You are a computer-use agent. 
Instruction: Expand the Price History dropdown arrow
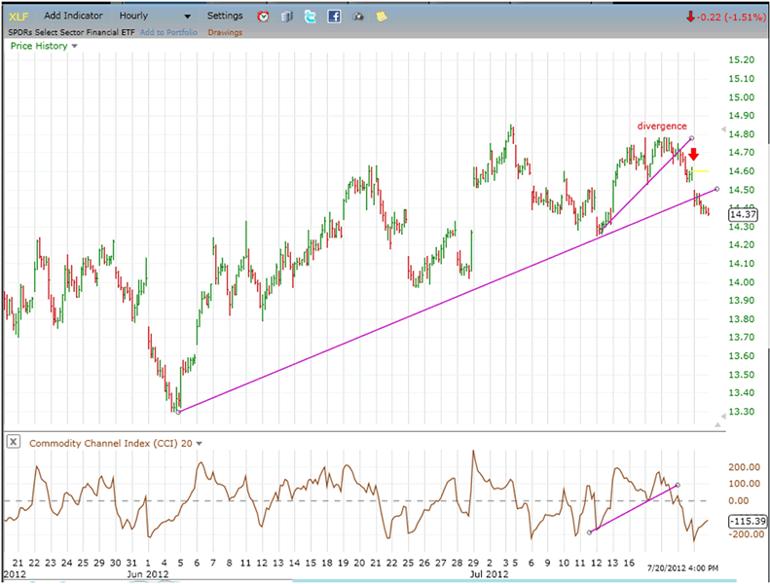pos(76,47)
